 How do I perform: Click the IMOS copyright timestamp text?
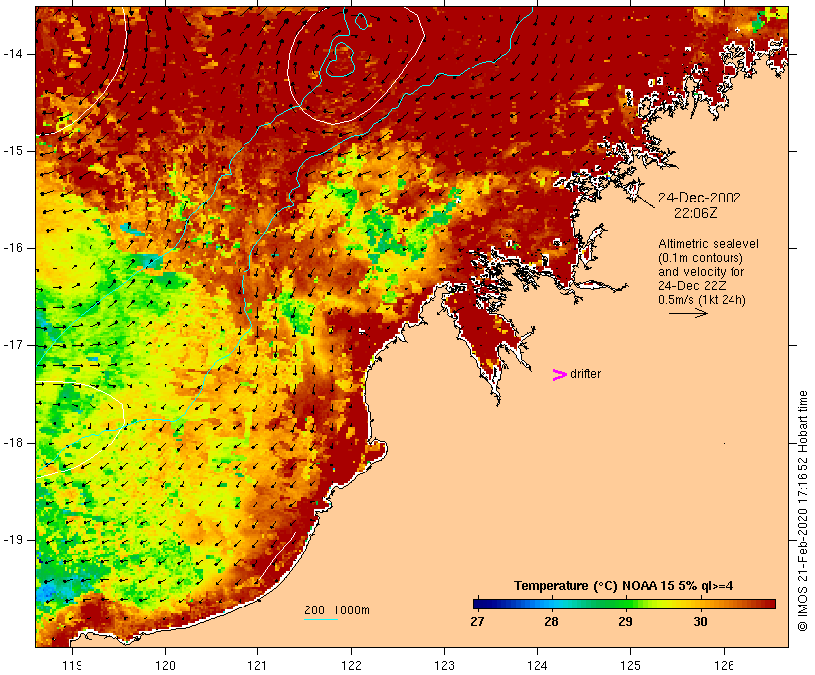[x=802, y=511]
